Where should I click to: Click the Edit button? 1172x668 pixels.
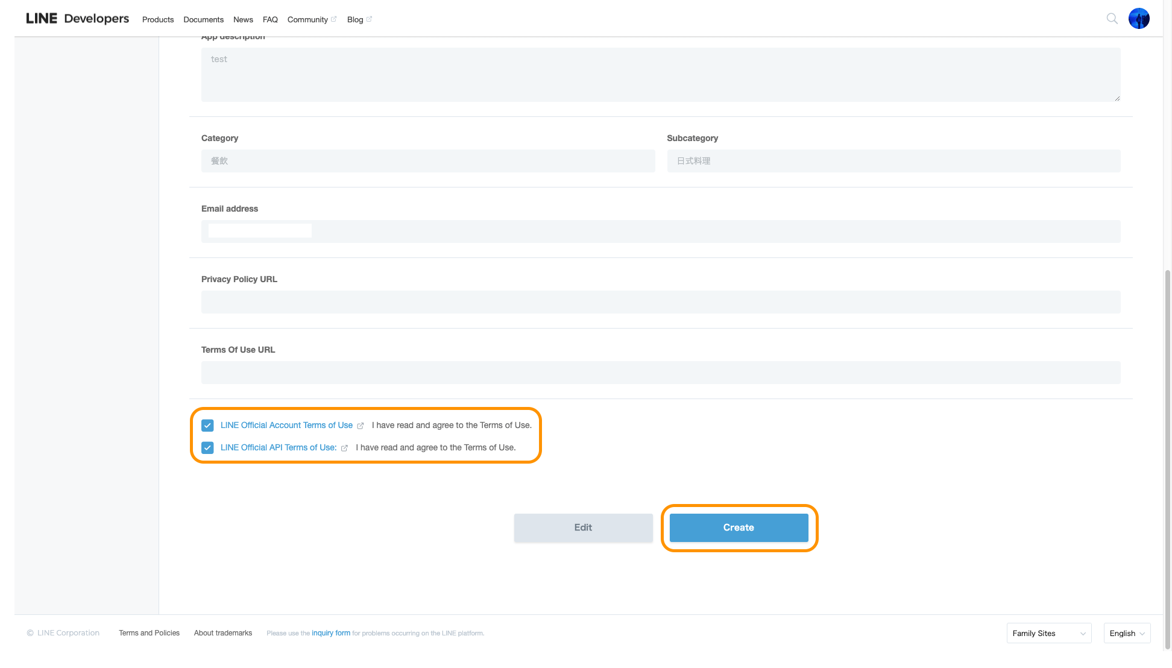[583, 528]
